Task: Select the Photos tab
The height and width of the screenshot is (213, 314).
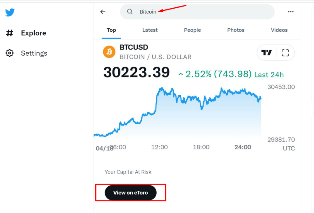Action: (236, 30)
